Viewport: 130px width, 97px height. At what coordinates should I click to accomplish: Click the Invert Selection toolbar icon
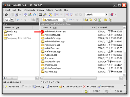72,15
